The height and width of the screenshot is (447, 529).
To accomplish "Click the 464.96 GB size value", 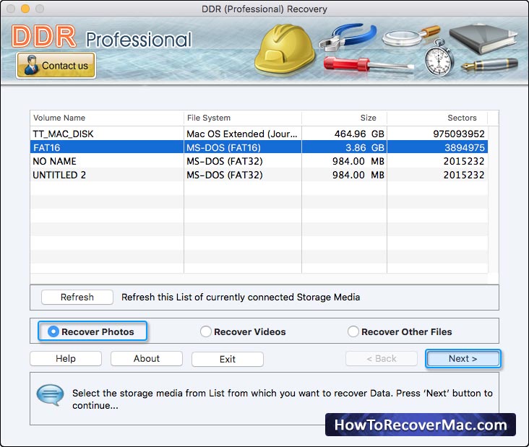I will (359, 134).
